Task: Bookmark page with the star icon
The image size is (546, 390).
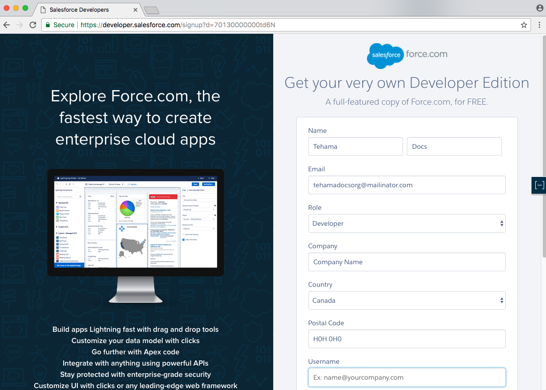Action: click(x=524, y=25)
